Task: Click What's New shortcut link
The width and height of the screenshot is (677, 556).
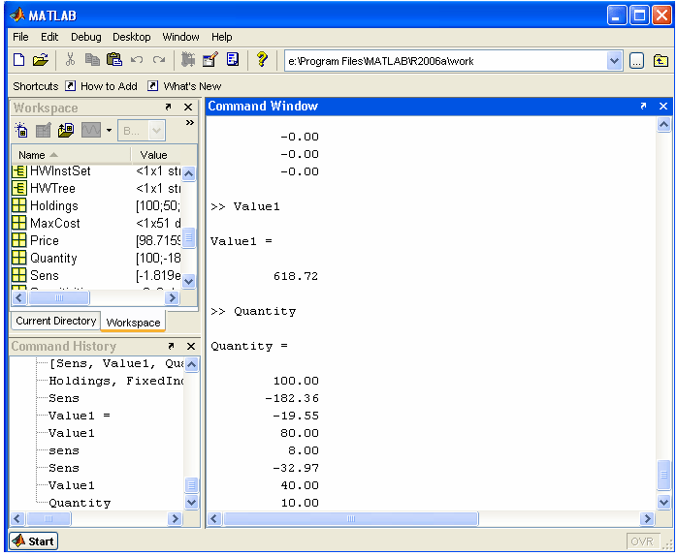Action: pos(192,86)
